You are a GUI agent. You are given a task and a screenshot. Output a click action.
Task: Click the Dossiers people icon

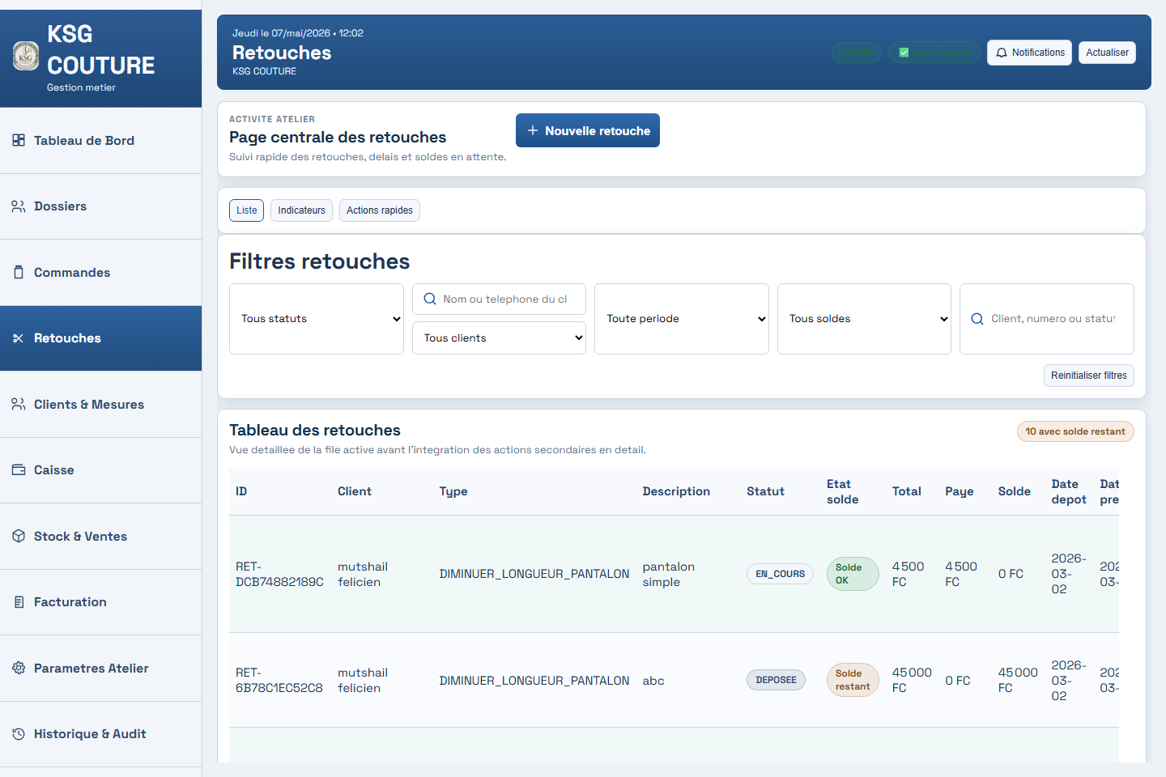click(x=19, y=206)
